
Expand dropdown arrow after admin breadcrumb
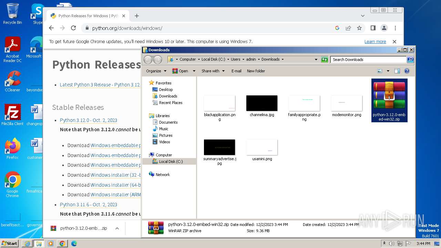[x=259, y=60]
